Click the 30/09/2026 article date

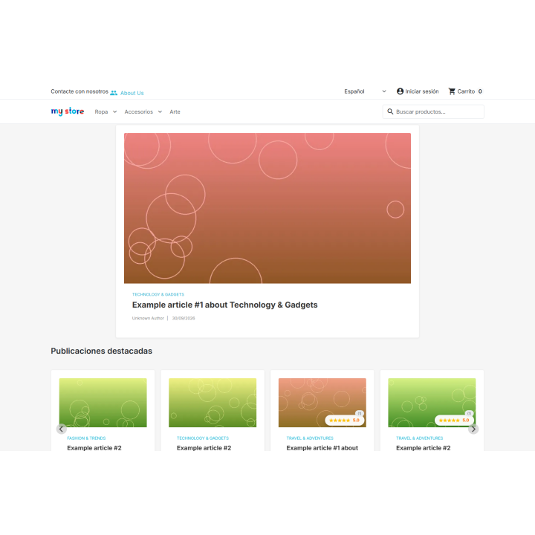[x=184, y=318]
